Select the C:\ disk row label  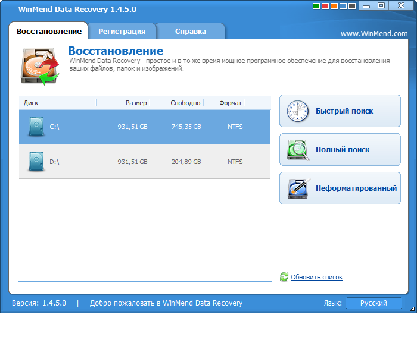pyautogui.click(x=55, y=127)
